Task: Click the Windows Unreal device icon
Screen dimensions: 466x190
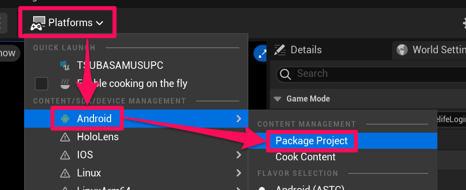Action: 65,65
